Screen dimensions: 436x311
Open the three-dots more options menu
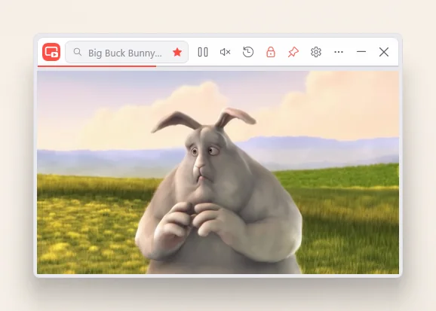[x=339, y=52]
